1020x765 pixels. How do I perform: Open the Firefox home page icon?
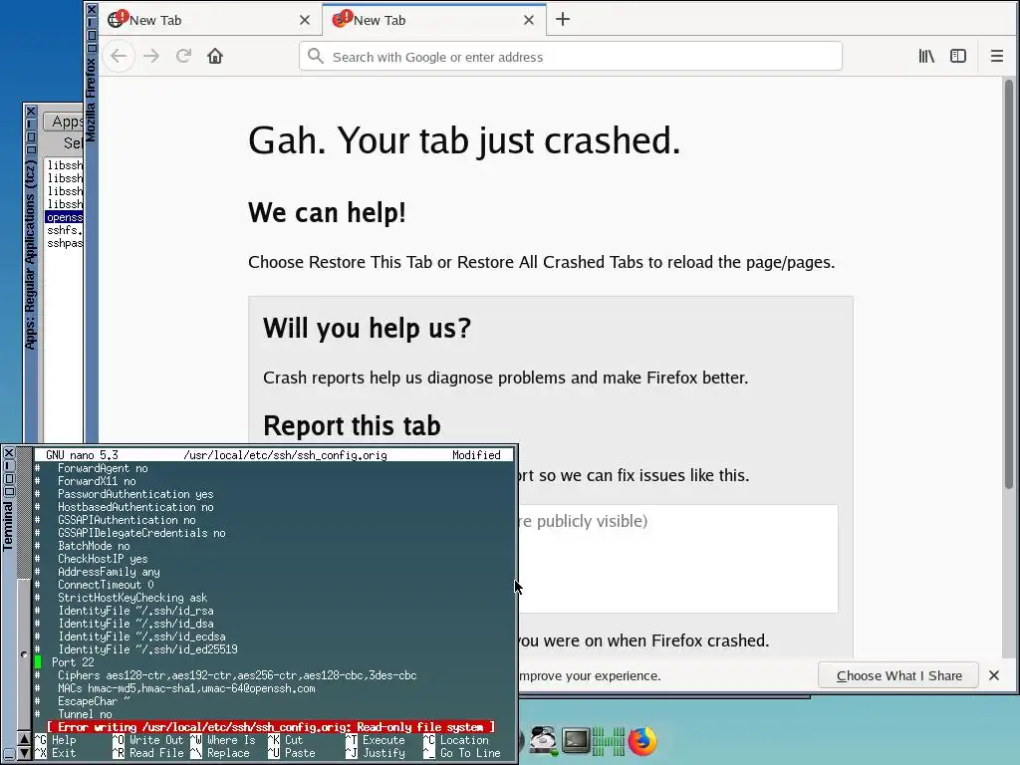tap(215, 57)
